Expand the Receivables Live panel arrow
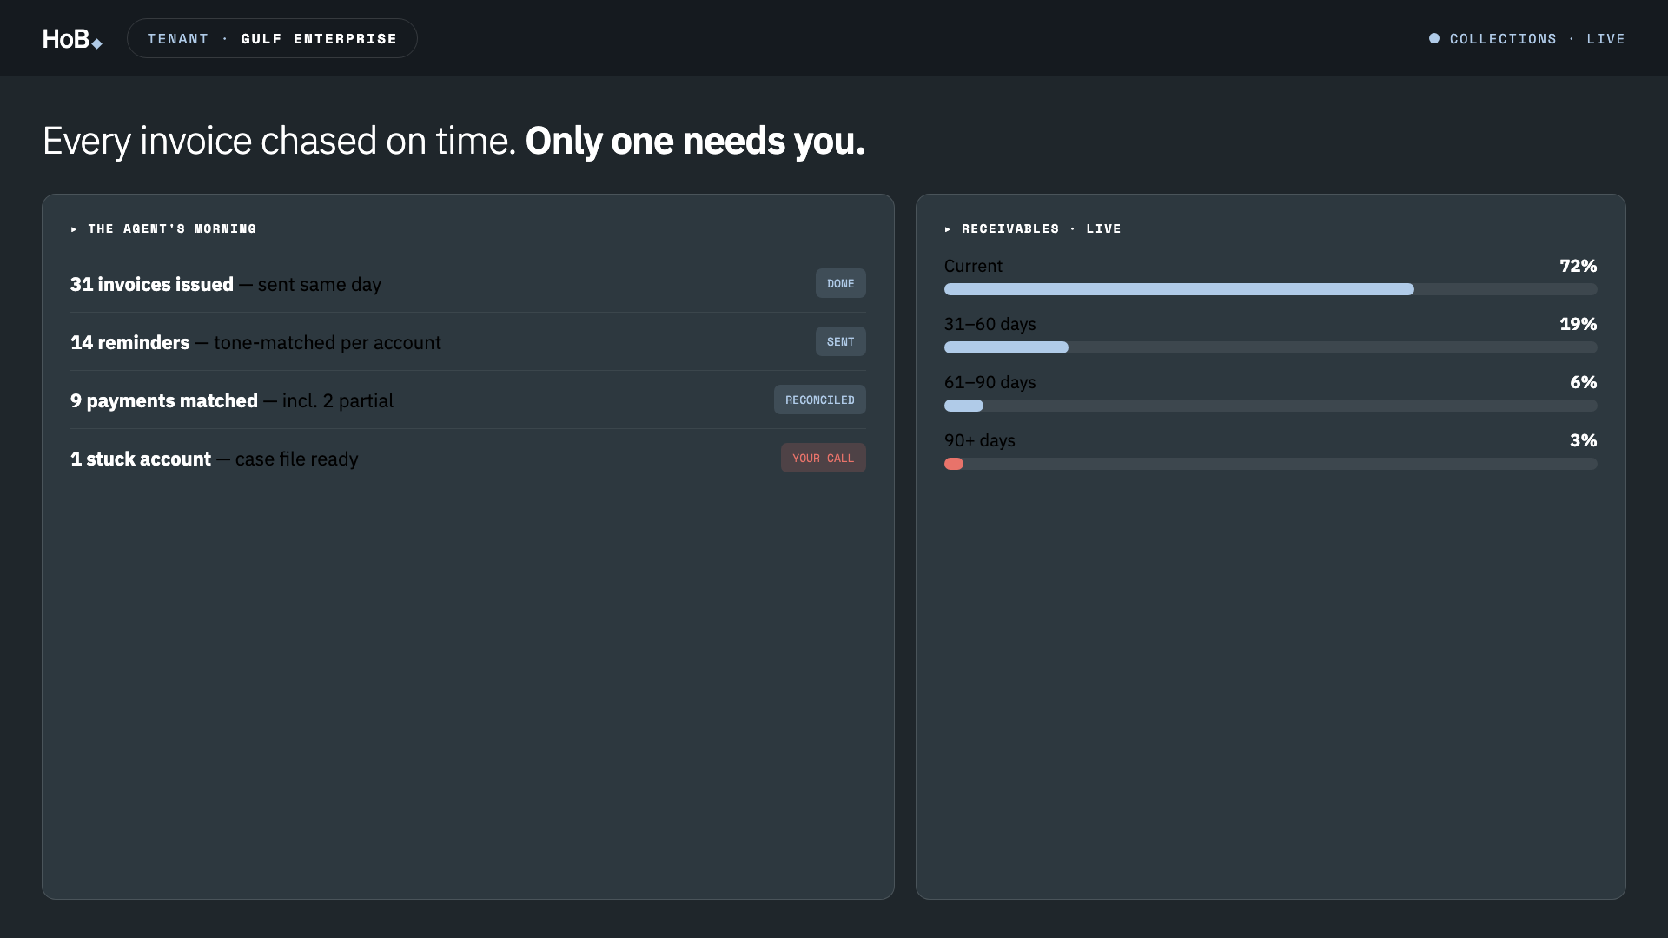The image size is (1668, 938). tap(948, 229)
